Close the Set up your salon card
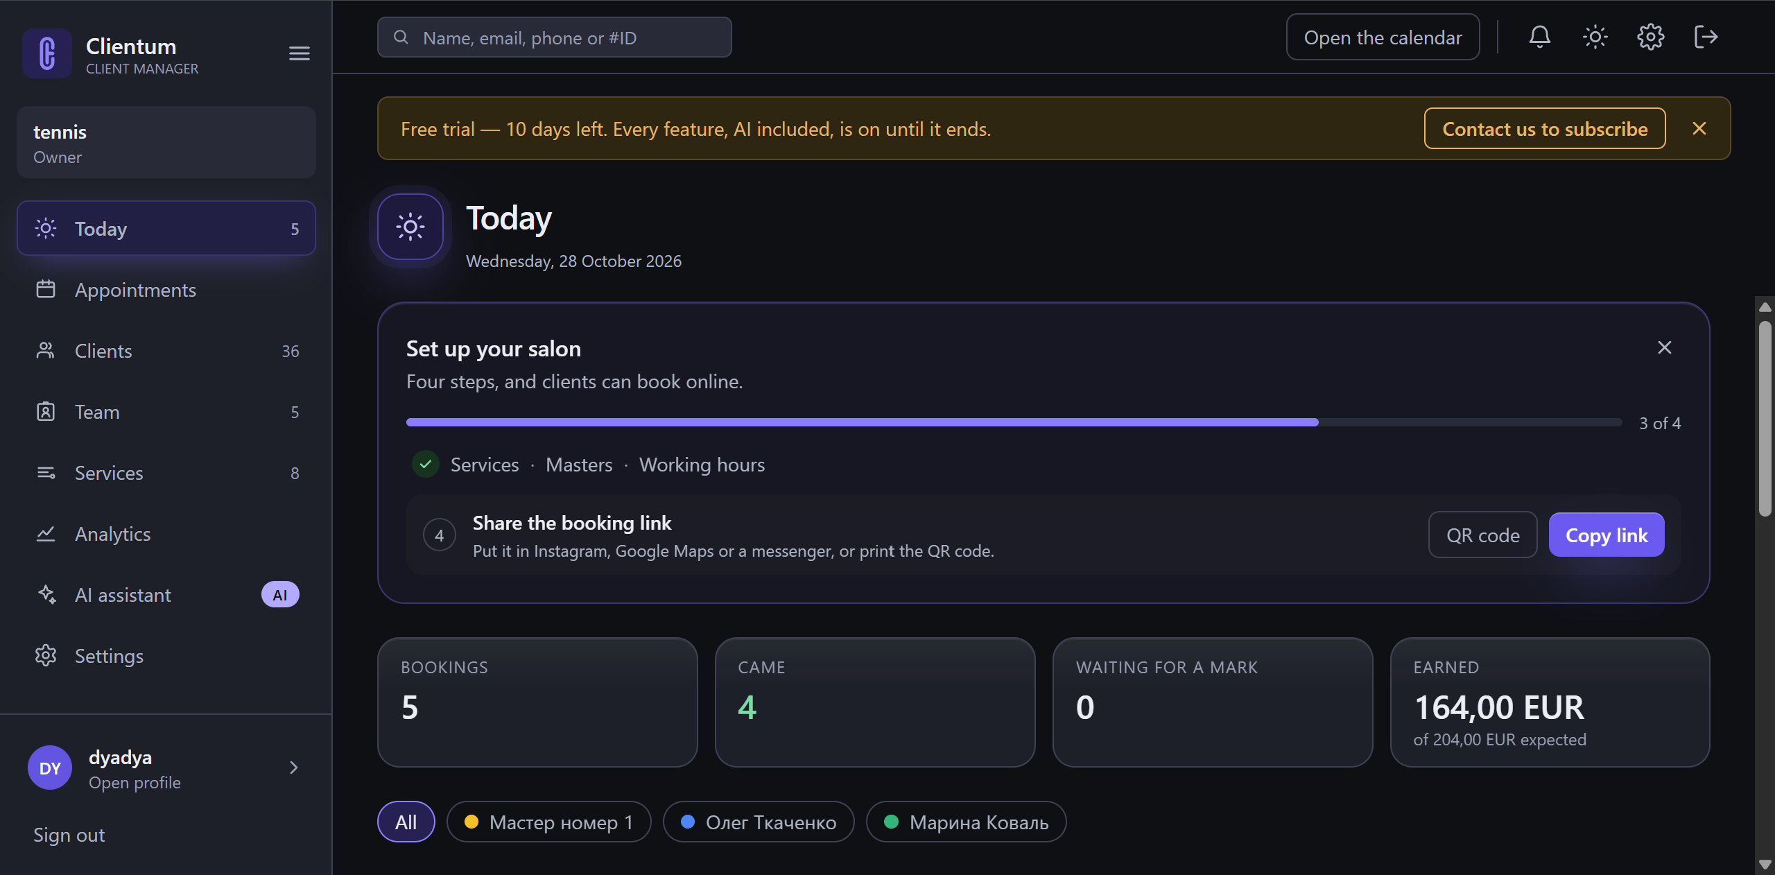1775x875 pixels. click(x=1664, y=347)
